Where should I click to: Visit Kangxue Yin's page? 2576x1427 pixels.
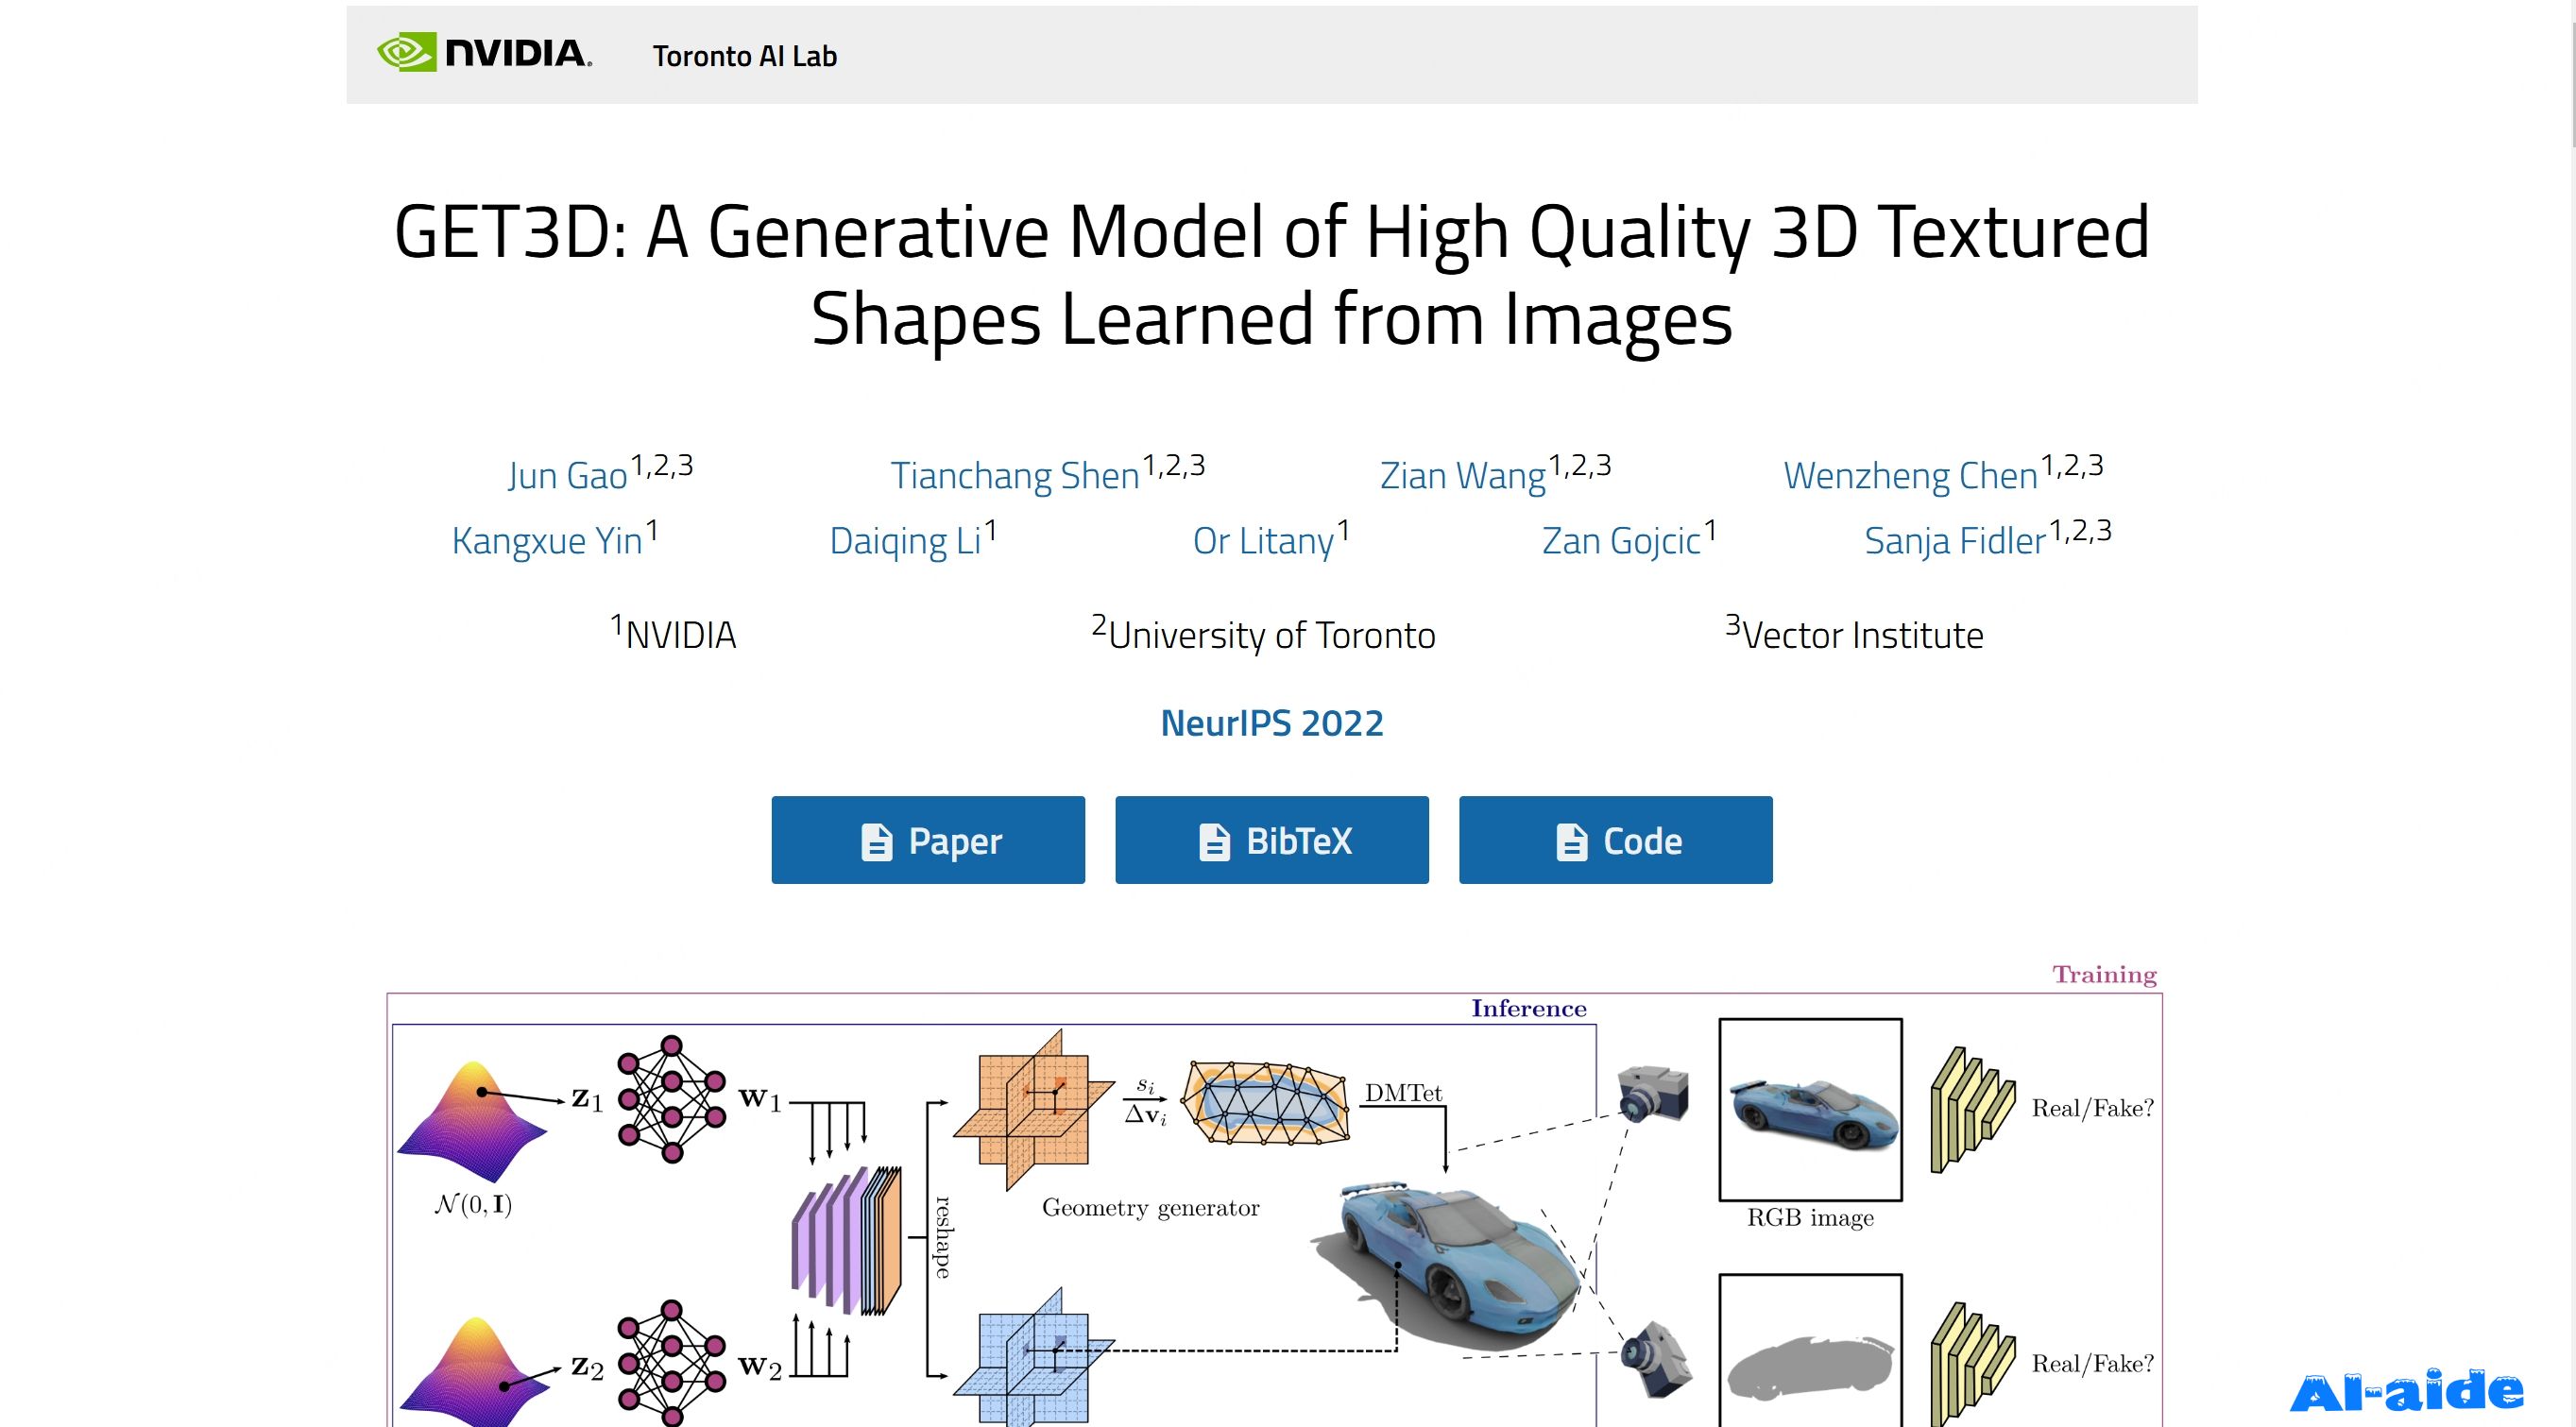tap(547, 540)
